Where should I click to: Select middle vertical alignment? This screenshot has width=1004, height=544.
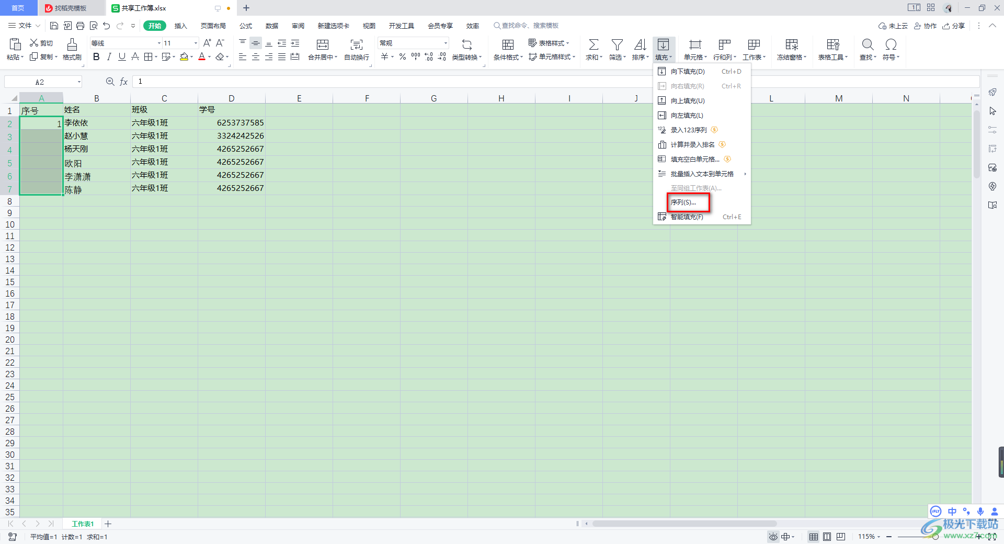(x=256, y=43)
